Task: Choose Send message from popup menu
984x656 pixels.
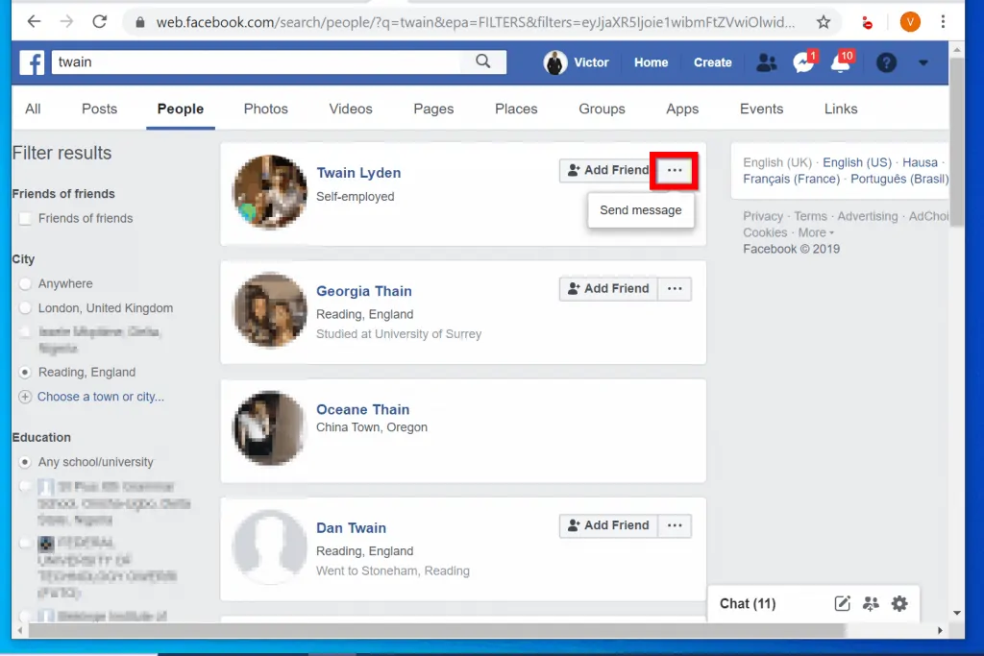Action: (x=641, y=210)
